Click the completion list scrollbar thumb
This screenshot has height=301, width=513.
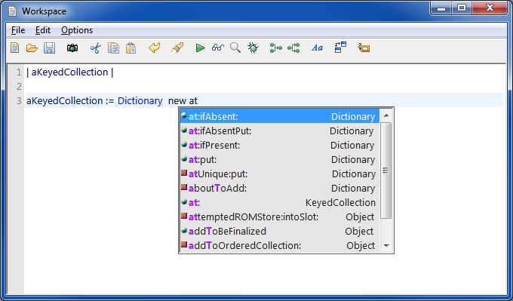coord(386,170)
